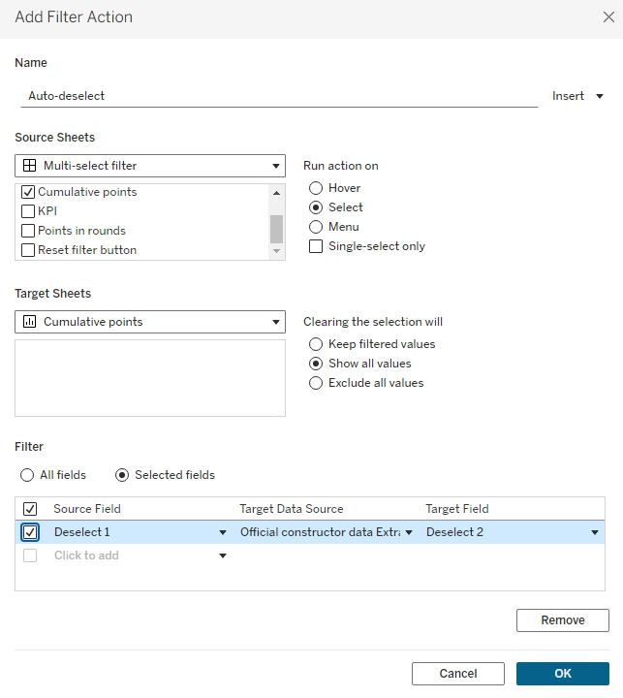Choose the All fields filter option
The height and width of the screenshot is (698, 623).
tap(28, 475)
